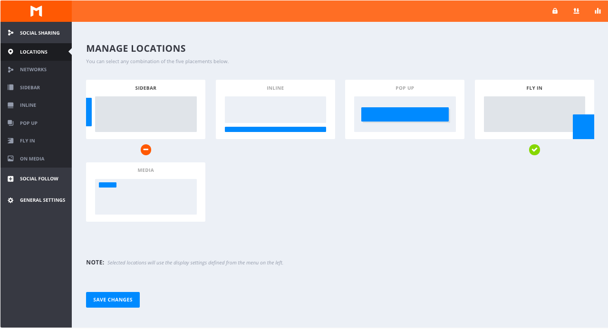Open the Sidebar settings menu item
The height and width of the screenshot is (329, 608).
(x=30, y=88)
